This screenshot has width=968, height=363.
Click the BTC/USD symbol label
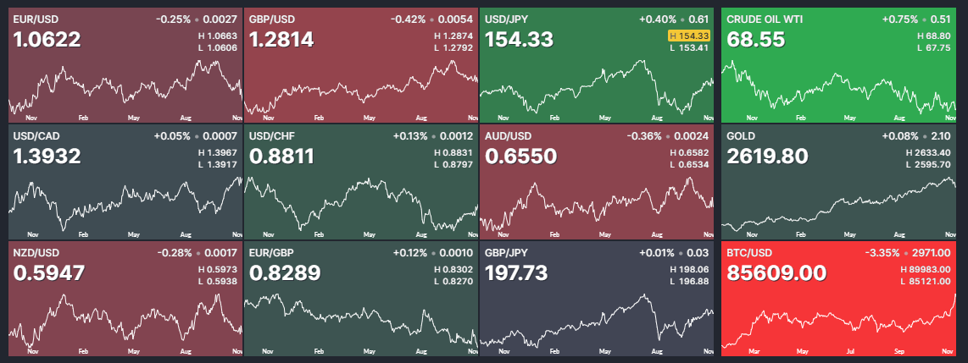pyautogui.click(x=749, y=252)
